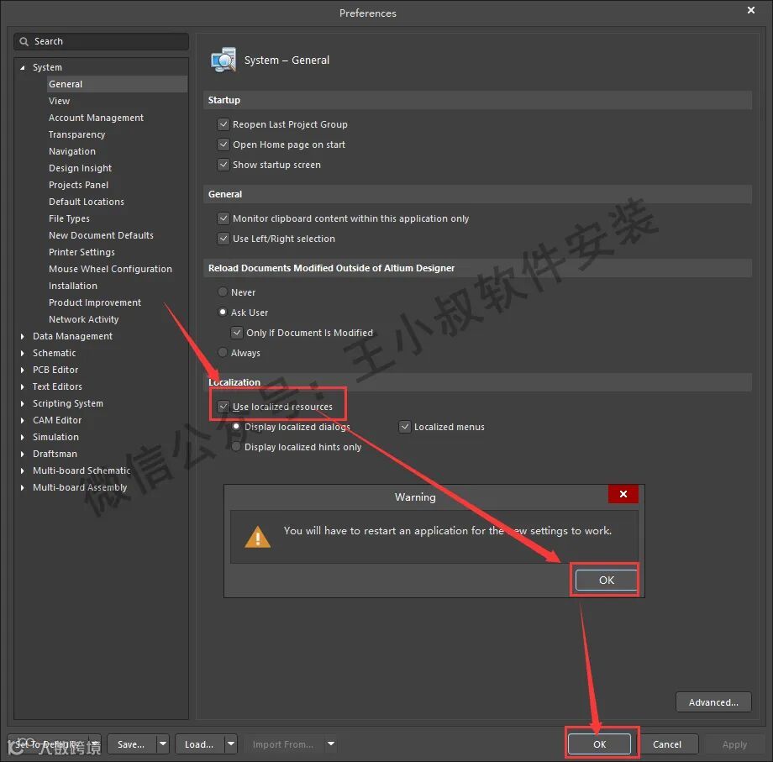Click OK in the Preferences window

tap(599, 744)
